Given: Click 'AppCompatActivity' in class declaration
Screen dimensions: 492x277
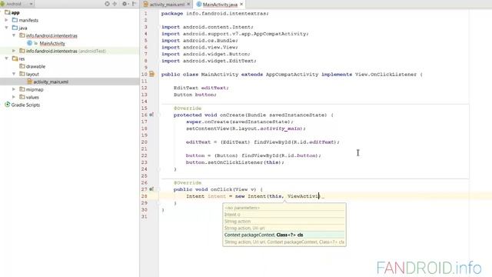Looking at the screenshot, I should click(x=292, y=75).
